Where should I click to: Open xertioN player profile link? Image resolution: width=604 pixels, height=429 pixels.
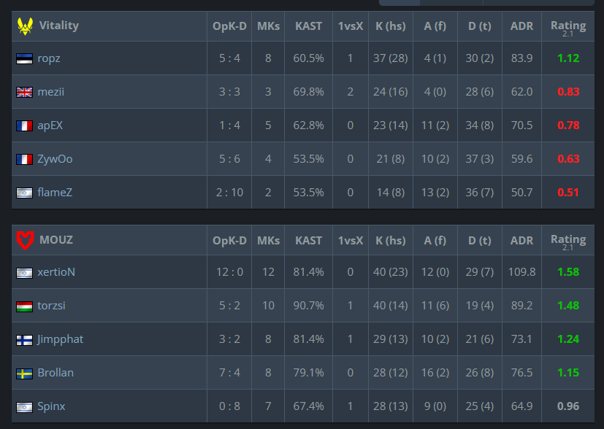[56, 272]
